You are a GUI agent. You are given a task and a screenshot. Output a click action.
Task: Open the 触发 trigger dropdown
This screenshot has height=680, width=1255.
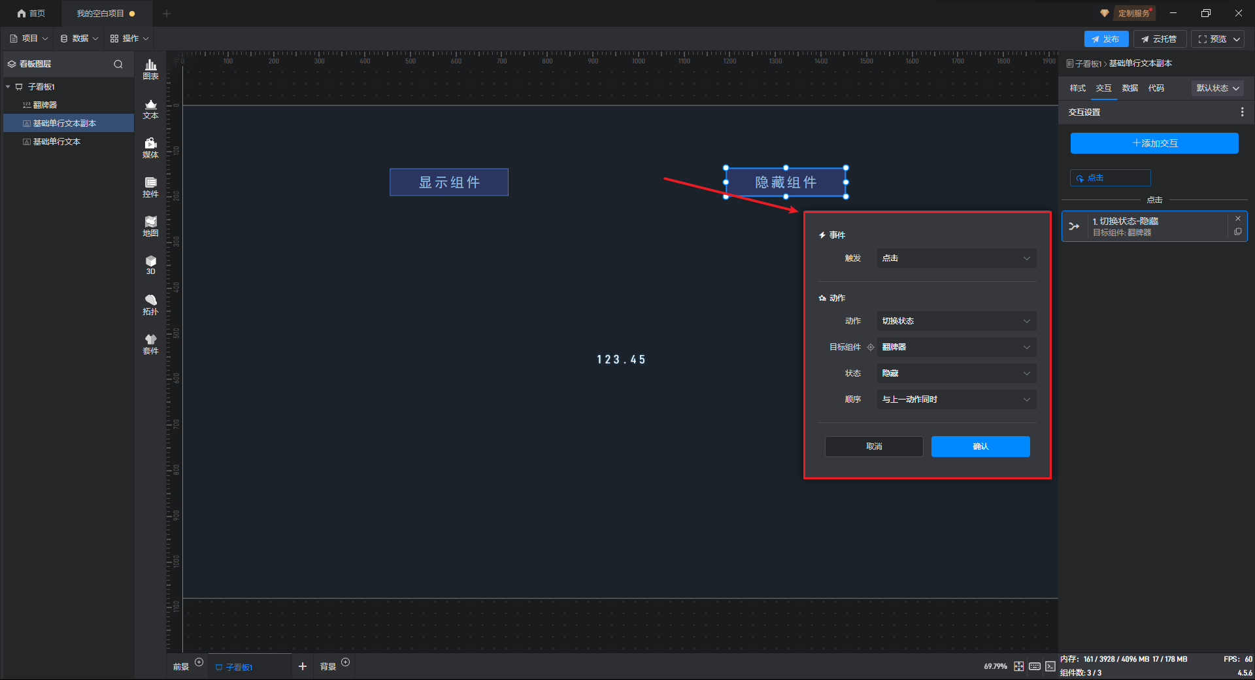(956, 258)
